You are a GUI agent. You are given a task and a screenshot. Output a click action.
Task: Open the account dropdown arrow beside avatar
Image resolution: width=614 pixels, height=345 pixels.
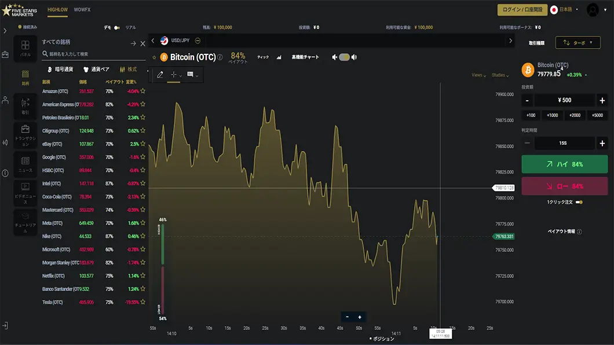pos(605,10)
